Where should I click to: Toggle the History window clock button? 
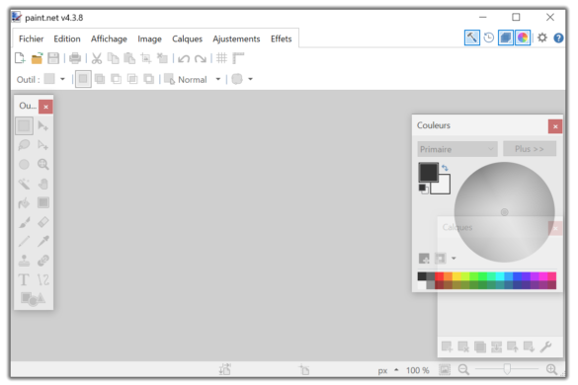pos(489,38)
